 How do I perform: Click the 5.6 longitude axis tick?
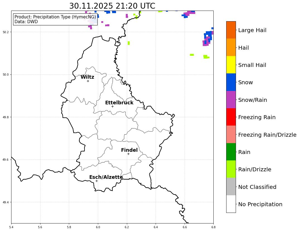(x=40, y=227)
